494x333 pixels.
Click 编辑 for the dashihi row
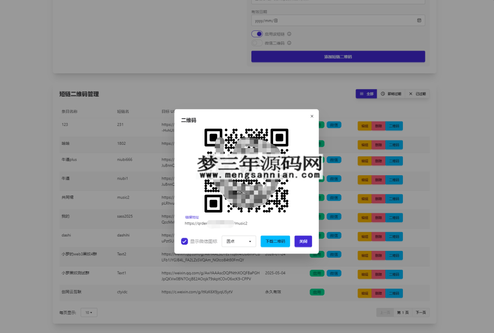pos(365,236)
